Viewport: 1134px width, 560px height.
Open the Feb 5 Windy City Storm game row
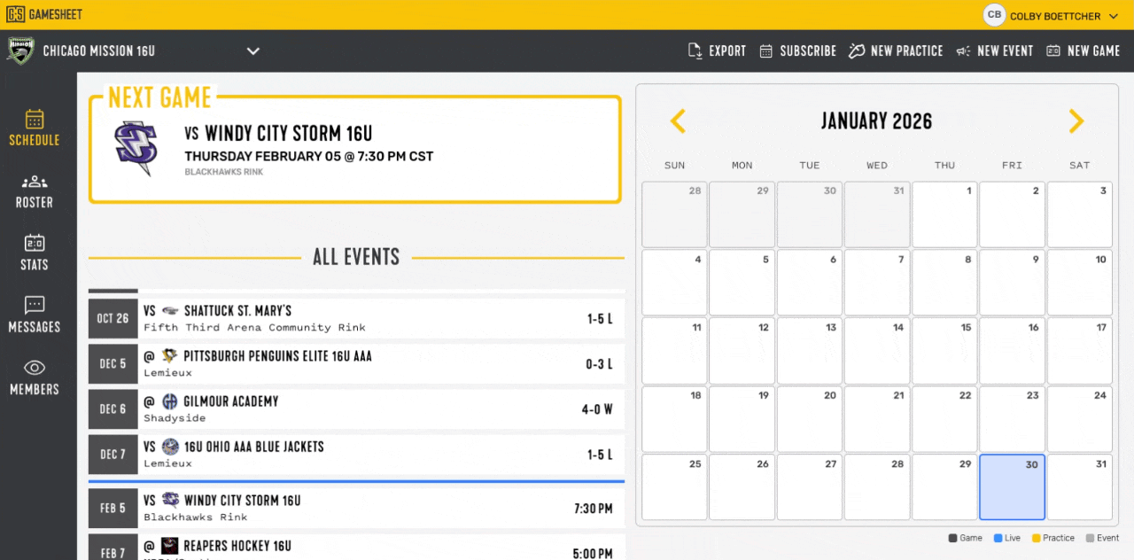coord(356,508)
